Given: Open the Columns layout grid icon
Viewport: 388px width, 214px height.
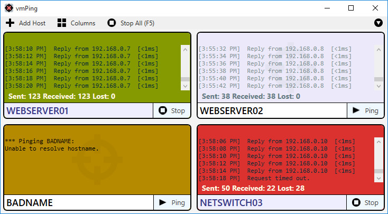Looking at the screenshot, I should coord(62,23).
